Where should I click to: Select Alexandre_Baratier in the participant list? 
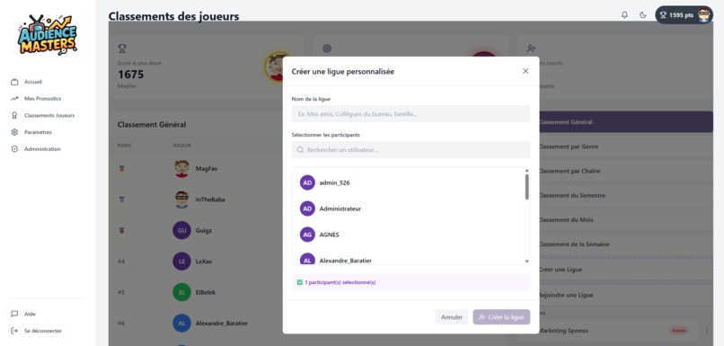click(x=408, y=260)
